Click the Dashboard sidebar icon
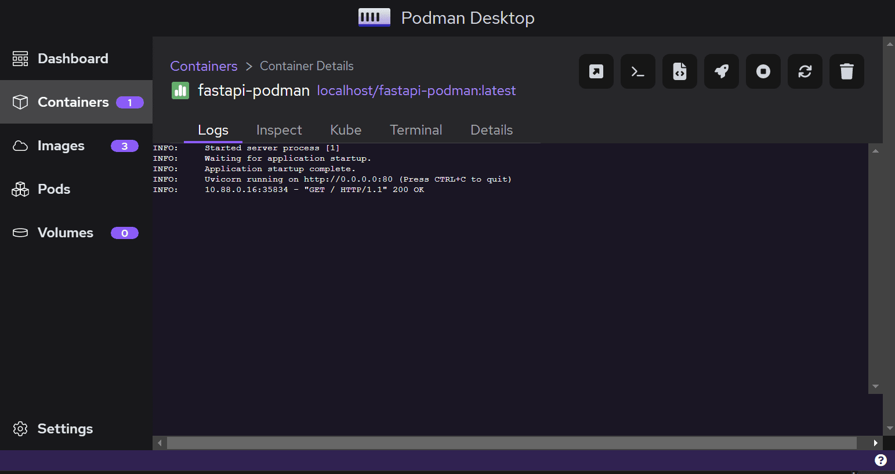This screenshot has height=474, width=895. click(20, 59)
